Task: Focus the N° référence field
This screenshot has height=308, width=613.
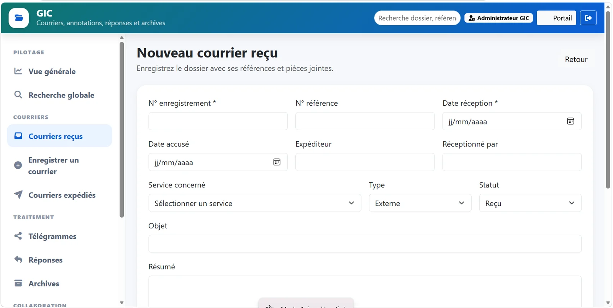Action: click(x=365, y=121)
